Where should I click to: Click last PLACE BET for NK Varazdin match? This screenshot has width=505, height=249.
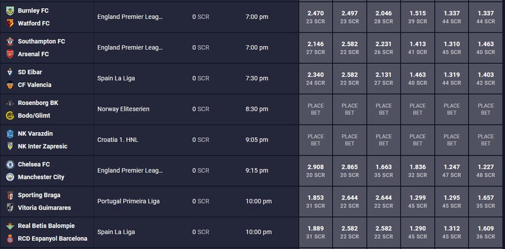tap(485, 140)
